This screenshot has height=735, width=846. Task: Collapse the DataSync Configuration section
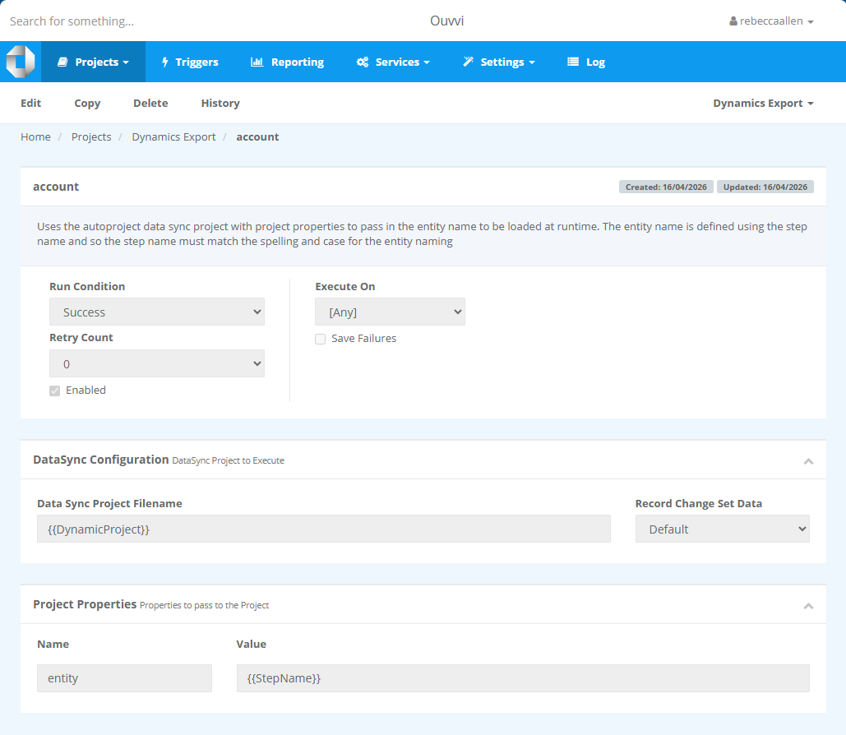coord(808,461)
